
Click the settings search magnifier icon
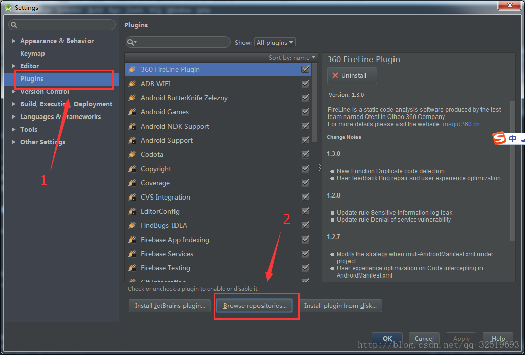[x=14, y=25]
